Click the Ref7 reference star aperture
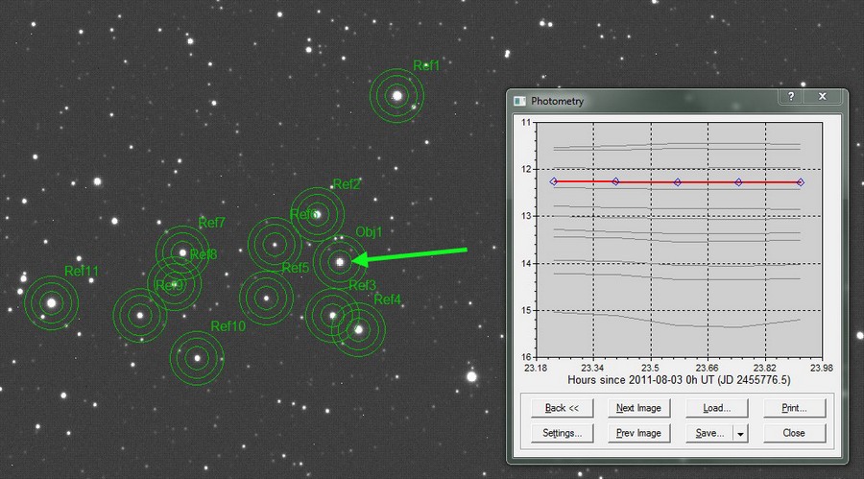The height and width of the screenshot is (479, 864). [182, 252]
